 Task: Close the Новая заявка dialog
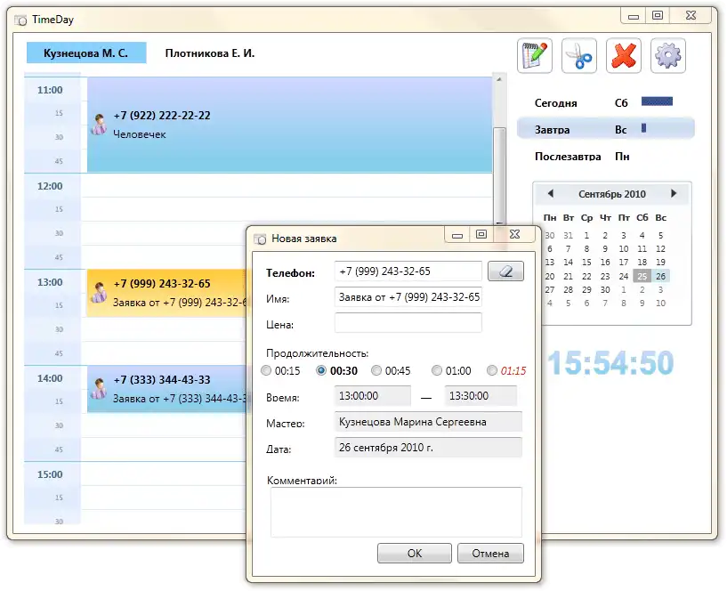[514, 234]
